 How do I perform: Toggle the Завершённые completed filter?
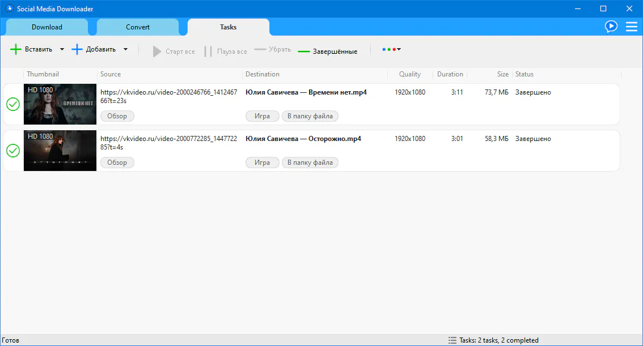click(328, 51)
